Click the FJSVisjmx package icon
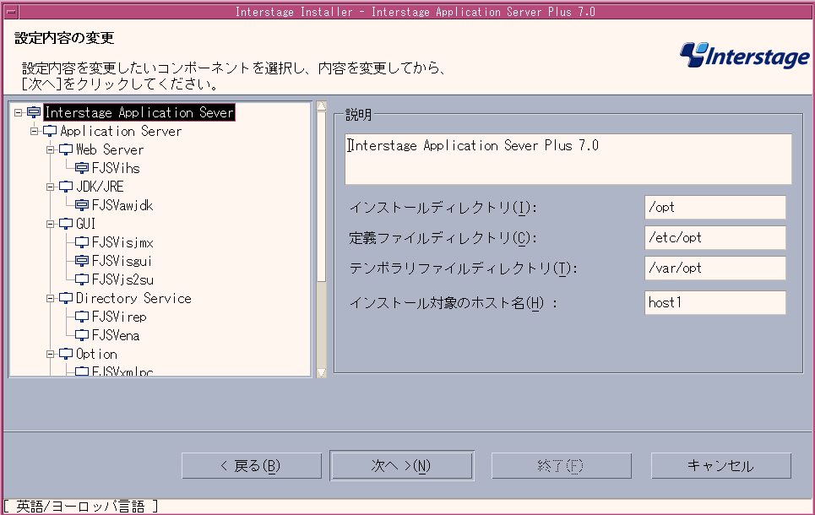815x515 pixels. 82,242
